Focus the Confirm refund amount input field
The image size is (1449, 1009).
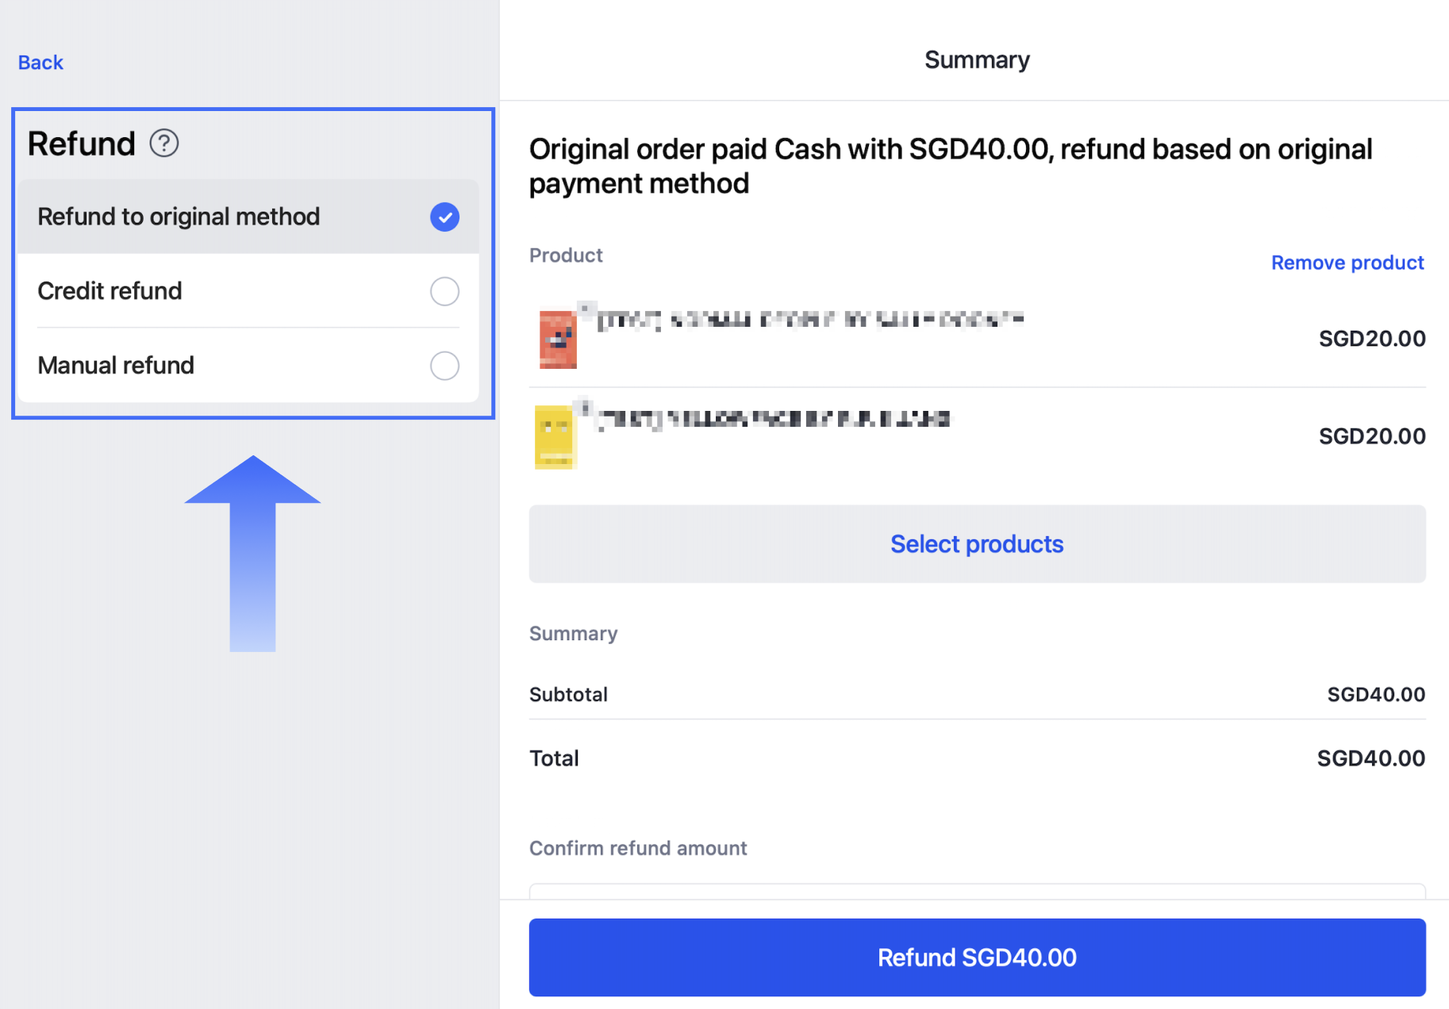[977, 892]
